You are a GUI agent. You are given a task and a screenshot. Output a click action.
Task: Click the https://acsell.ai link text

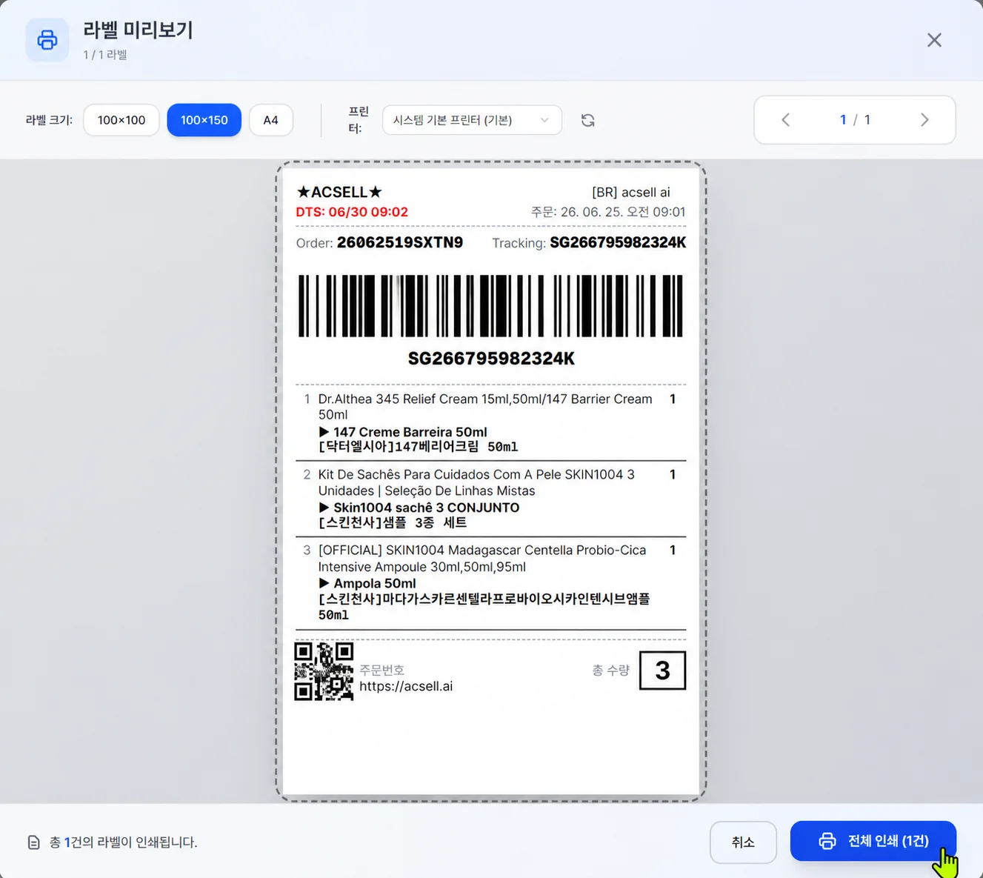point(406,686)
